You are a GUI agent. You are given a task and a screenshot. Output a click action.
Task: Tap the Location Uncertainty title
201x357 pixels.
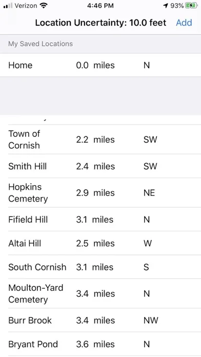[x=100, y=23]
